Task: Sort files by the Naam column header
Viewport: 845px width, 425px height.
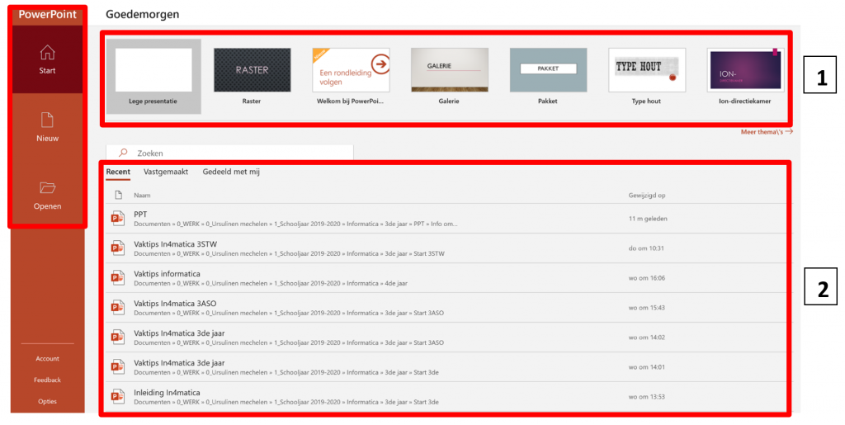Action: (142, 196)
